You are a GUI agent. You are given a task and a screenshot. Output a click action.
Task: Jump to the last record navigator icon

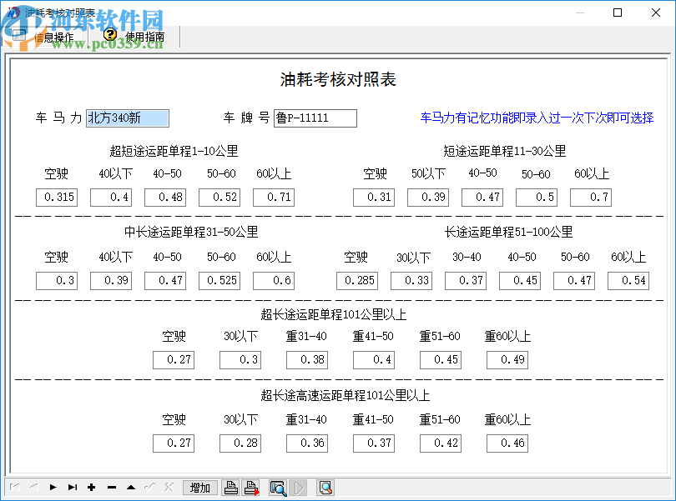coord(73,488)
